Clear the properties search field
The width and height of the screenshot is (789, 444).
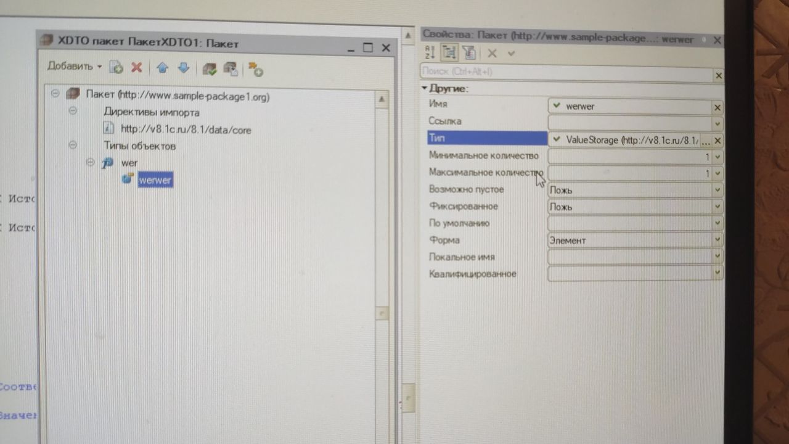click(719, 75)
